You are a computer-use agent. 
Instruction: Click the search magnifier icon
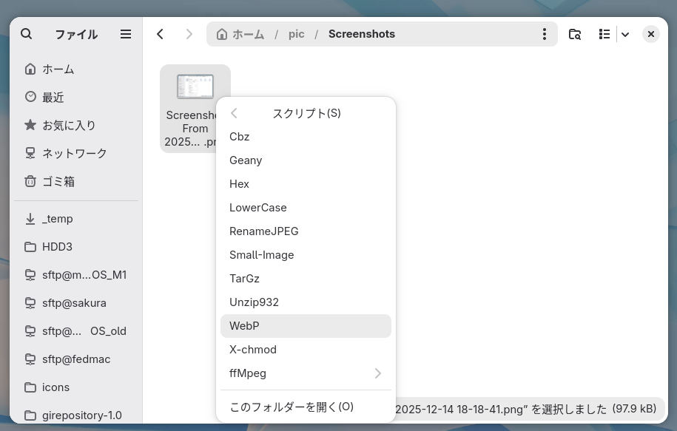(x=27, y=34)
